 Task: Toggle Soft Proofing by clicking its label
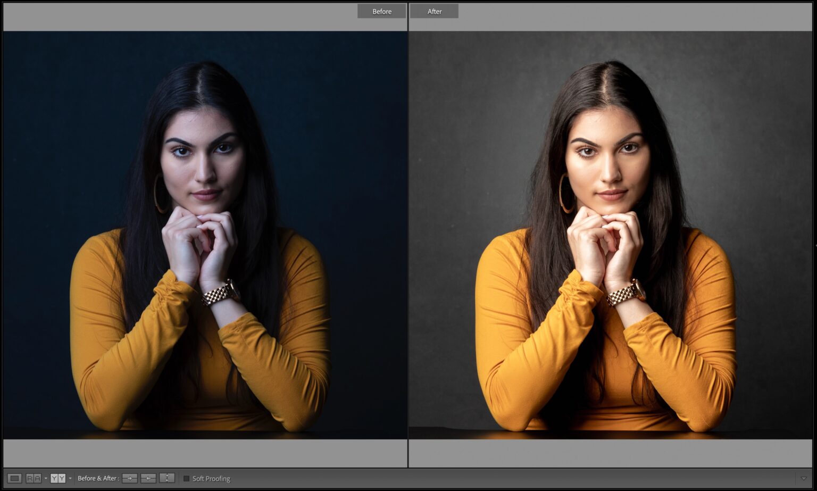click(x=211, y=478)
